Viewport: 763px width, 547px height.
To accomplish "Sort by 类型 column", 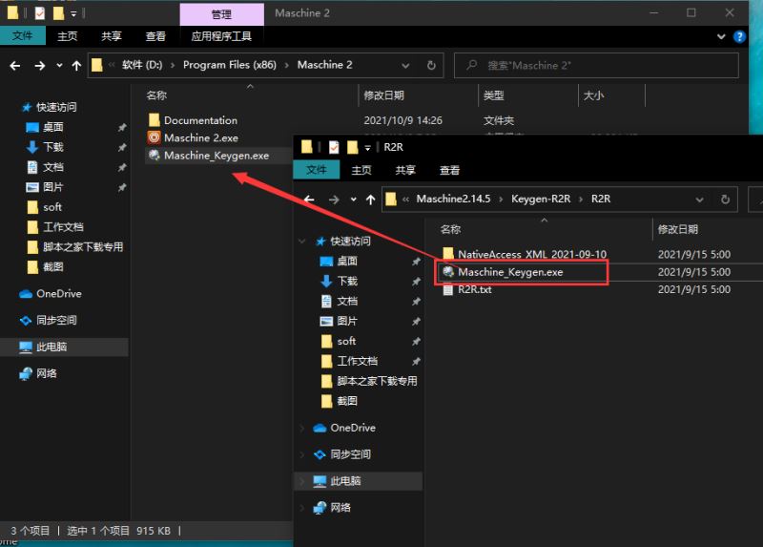I will click(x=494, y=95).
